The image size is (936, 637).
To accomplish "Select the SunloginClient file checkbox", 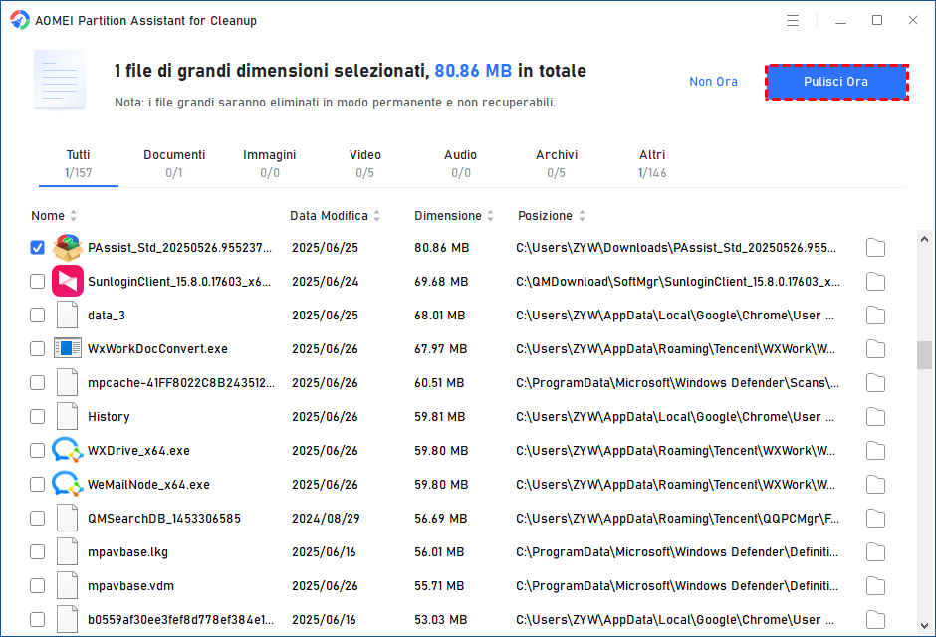I will tap(37, 282).
